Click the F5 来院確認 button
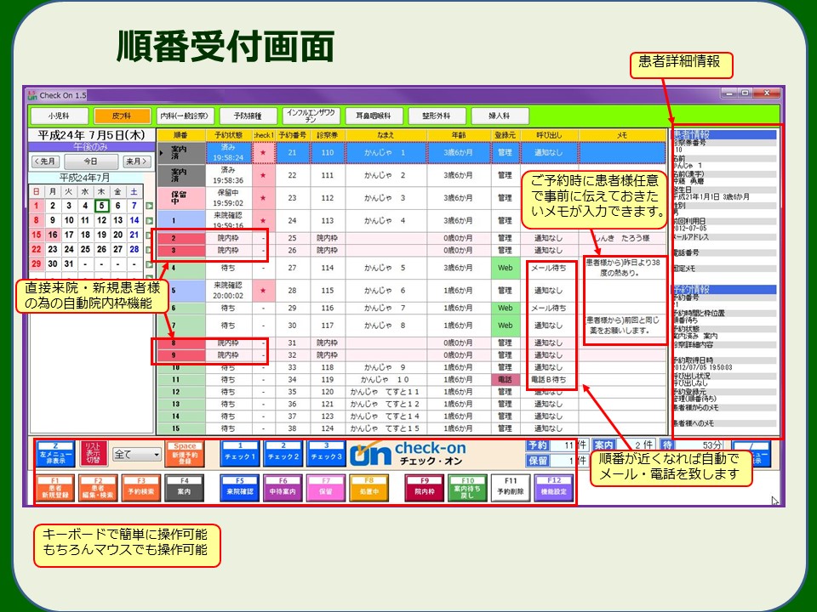Image resolution: width=817 pixels, height=612 pixels. (x=241, y=488)
